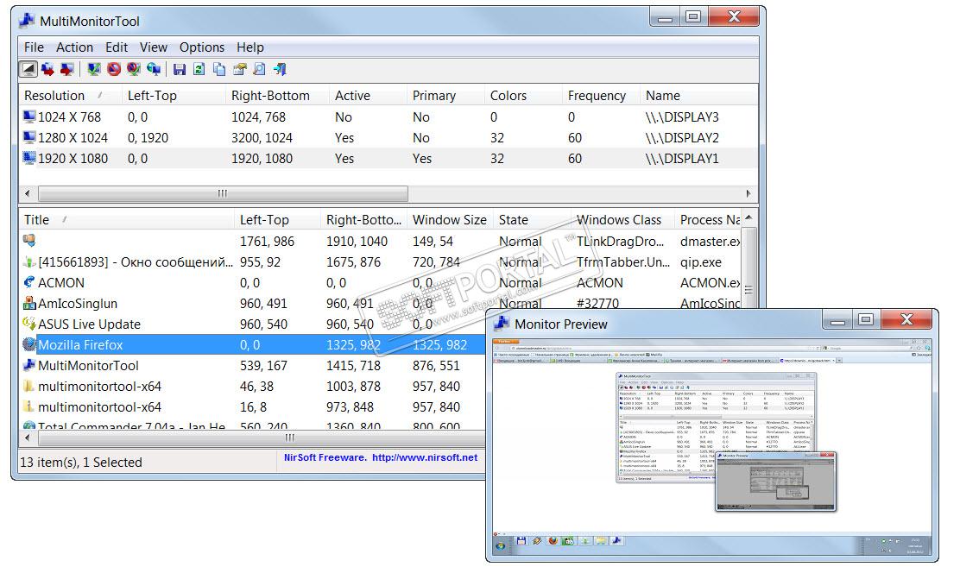Viewport: 960px width, 573px height.
Task: Sort monitors by Active column header
Action: pos(368,96)
